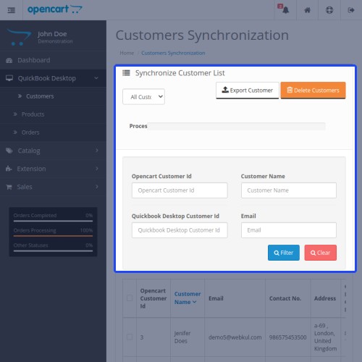Viewport: 362px width, 362px height.
Task: Expand the Sales menu arrow
Action: pyautogui.click(x=97, y=187)
